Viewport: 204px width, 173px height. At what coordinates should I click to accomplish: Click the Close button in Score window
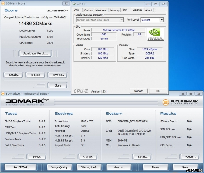(x=58, y=86)
